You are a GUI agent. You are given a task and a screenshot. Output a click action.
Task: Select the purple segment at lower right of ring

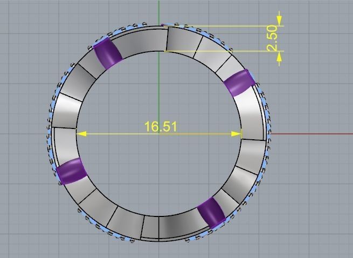(x=211, y=213)
